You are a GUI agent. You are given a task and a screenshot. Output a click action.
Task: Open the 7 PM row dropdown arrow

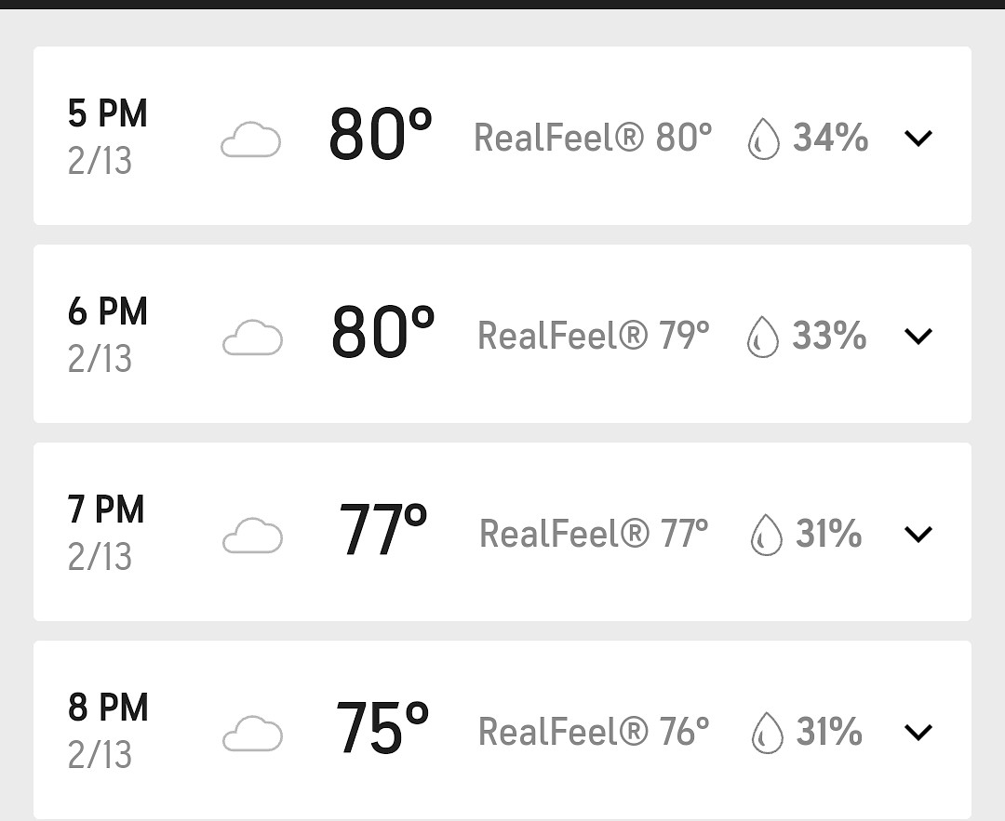tap(918, 535)
